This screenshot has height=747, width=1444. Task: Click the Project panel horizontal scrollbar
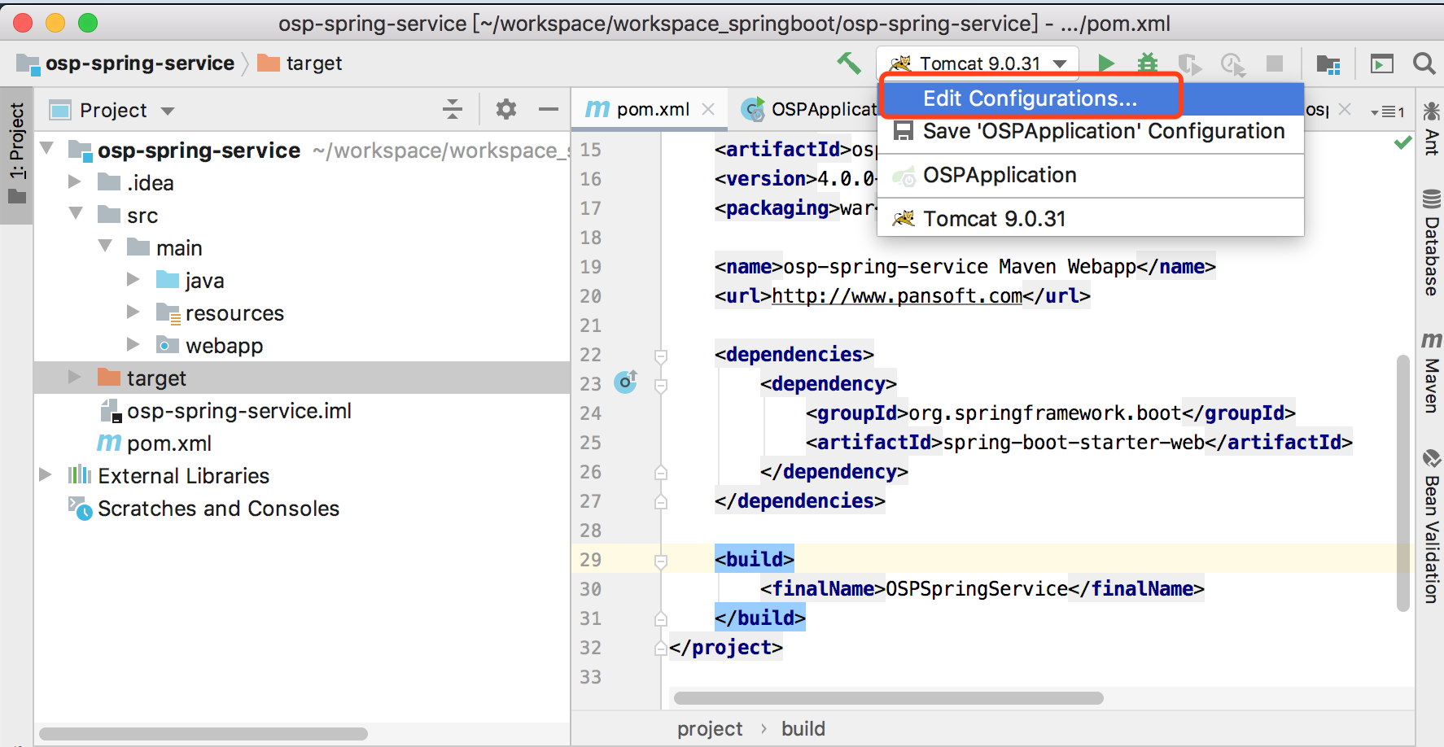(x=203, y=734)
